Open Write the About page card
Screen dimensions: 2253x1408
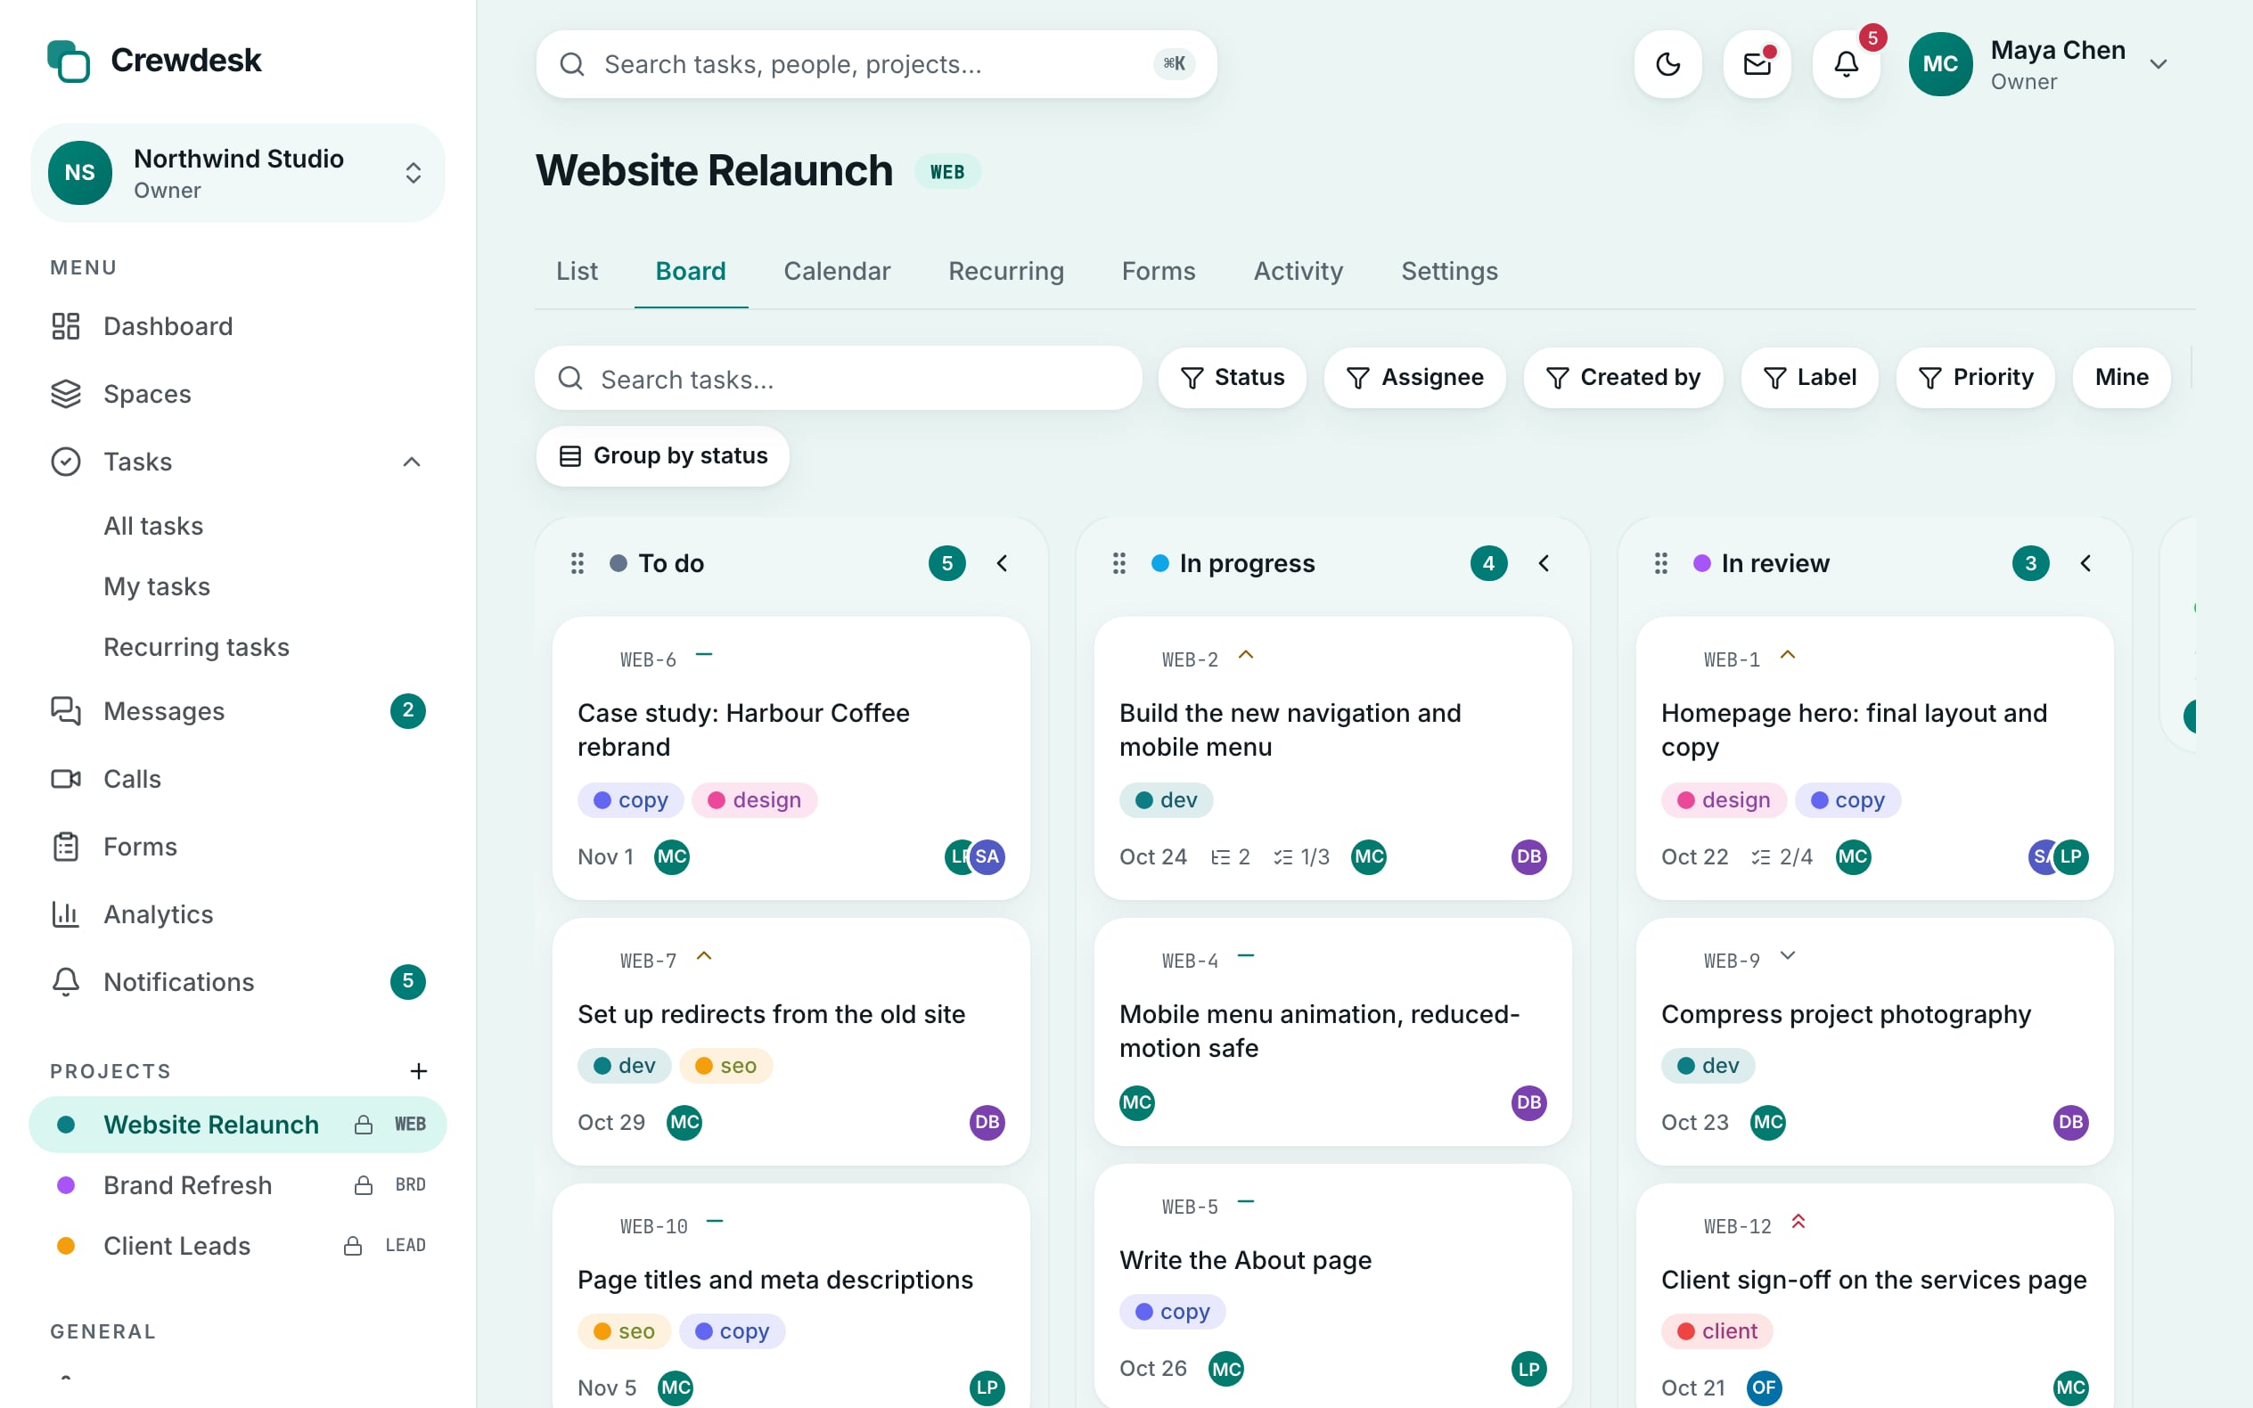[1332, 1285]
